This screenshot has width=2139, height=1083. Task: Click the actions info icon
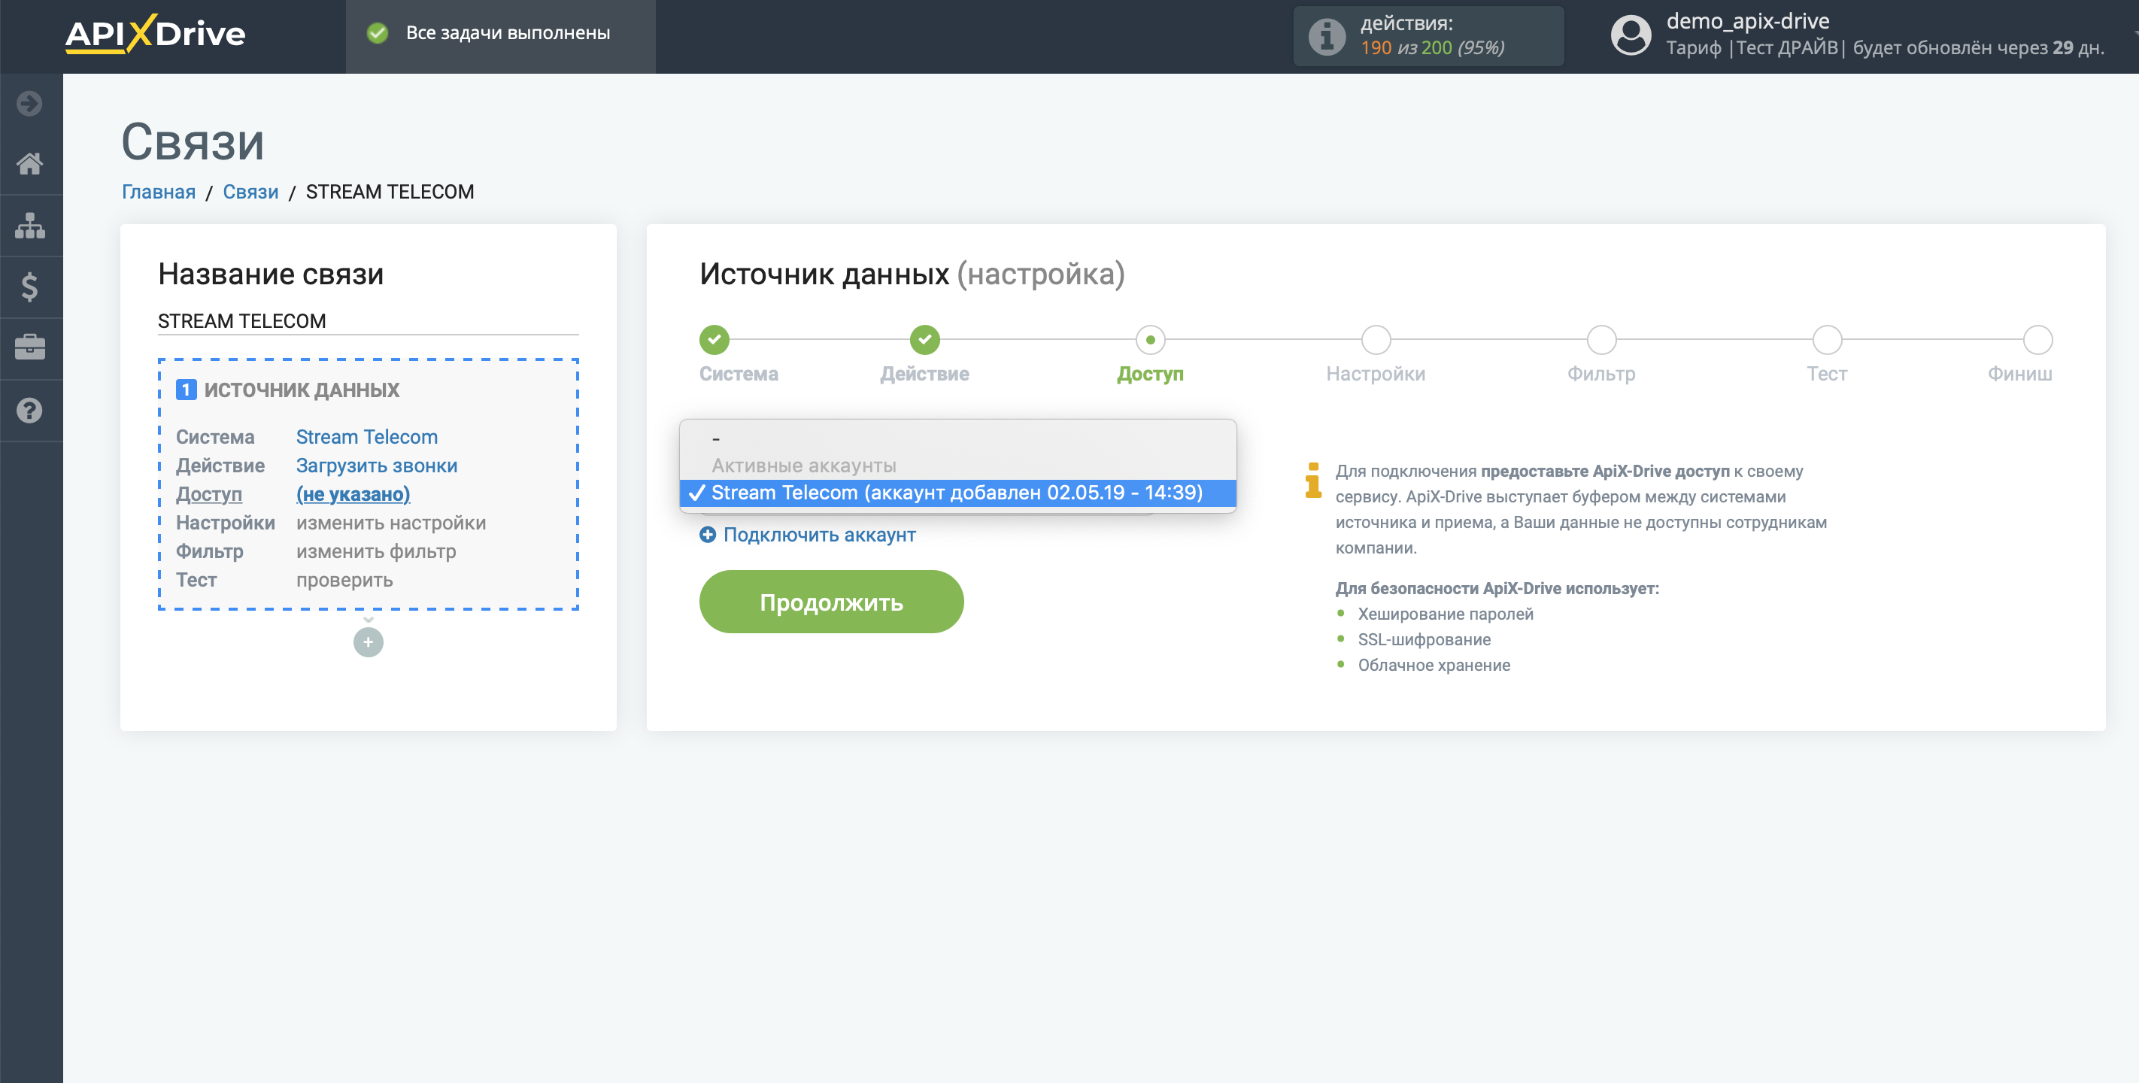[x=1327, y=37]
